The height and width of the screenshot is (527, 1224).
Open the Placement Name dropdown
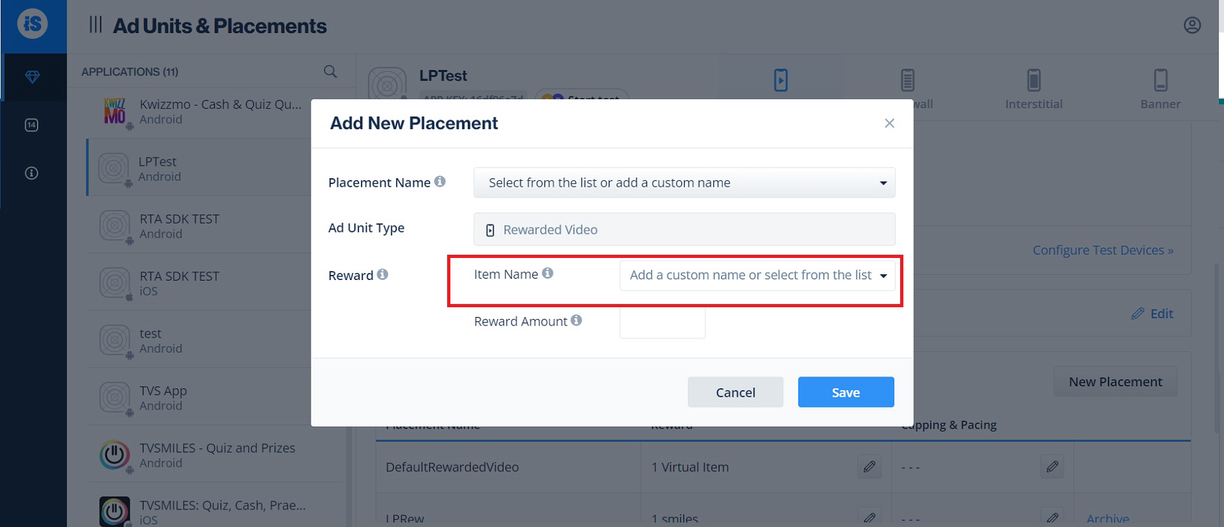point(684,183)
